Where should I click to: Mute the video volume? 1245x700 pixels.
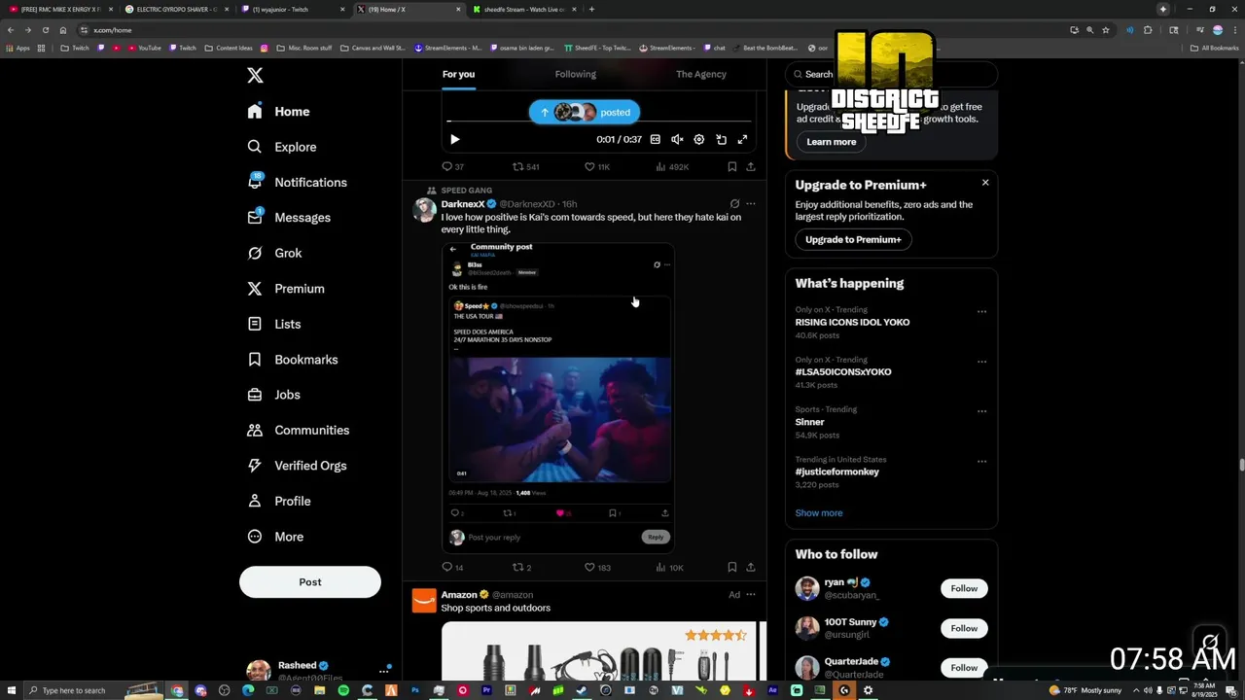tap(677, 139)
